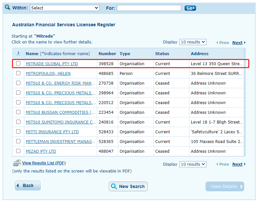Viewport: 258px width, 202px height.
Task: Open MITSUI SUMITOMO INSURANCE link
Action: point(61,122)
